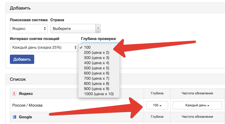Open the 100 depth button for Москва
The image size is (225, 124).
[x=157, y=105]
